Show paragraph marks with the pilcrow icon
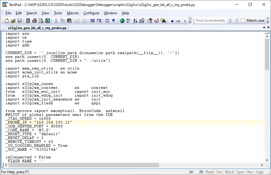 pyautogui.click(x=114, y=21)
